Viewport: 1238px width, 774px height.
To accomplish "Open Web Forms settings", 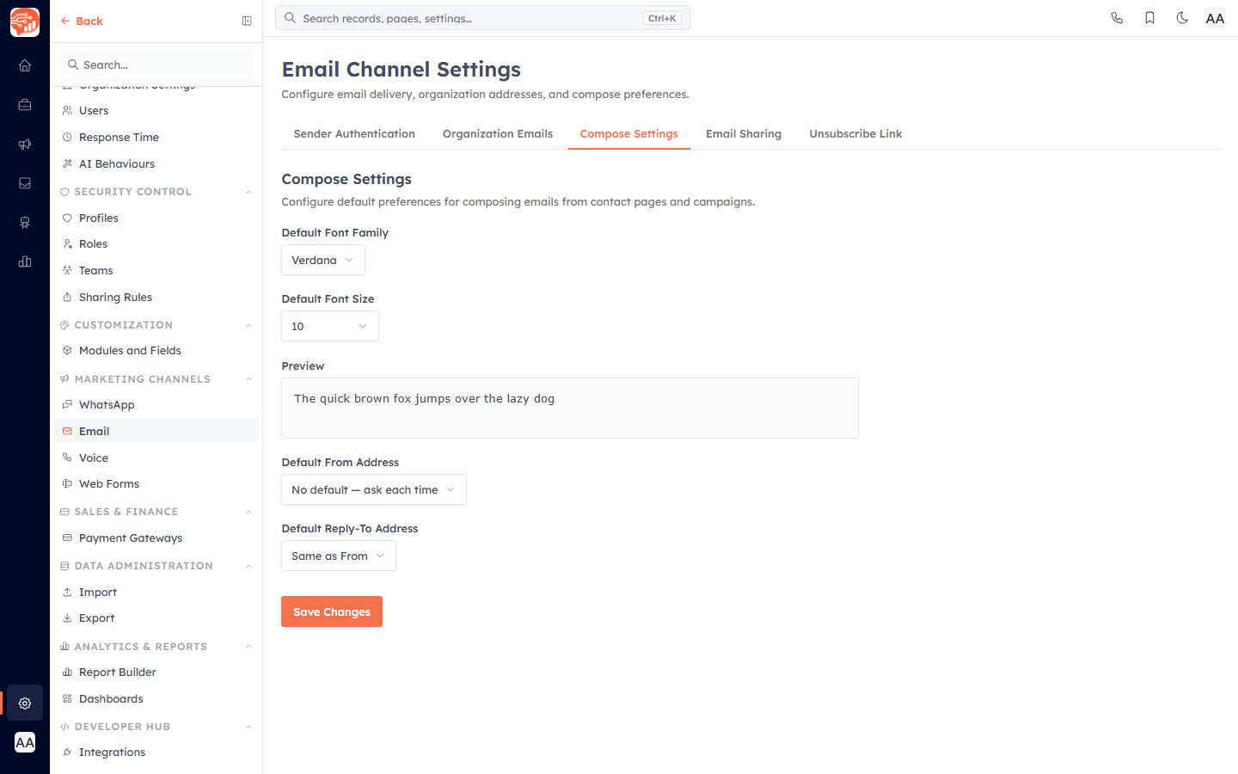I will (156, 484).
